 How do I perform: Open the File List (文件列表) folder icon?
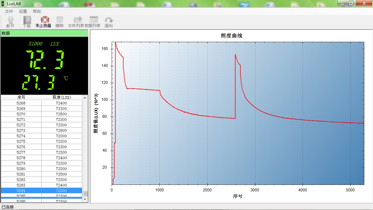[x=78, y=20]
